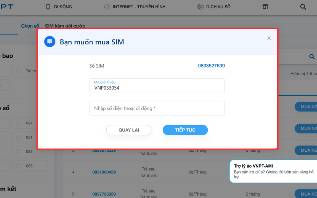Viewport: 317px width, 198px height.
Task: Click the SIM number 0833527639
Action: pyautogui.click(x=211, y=66)
